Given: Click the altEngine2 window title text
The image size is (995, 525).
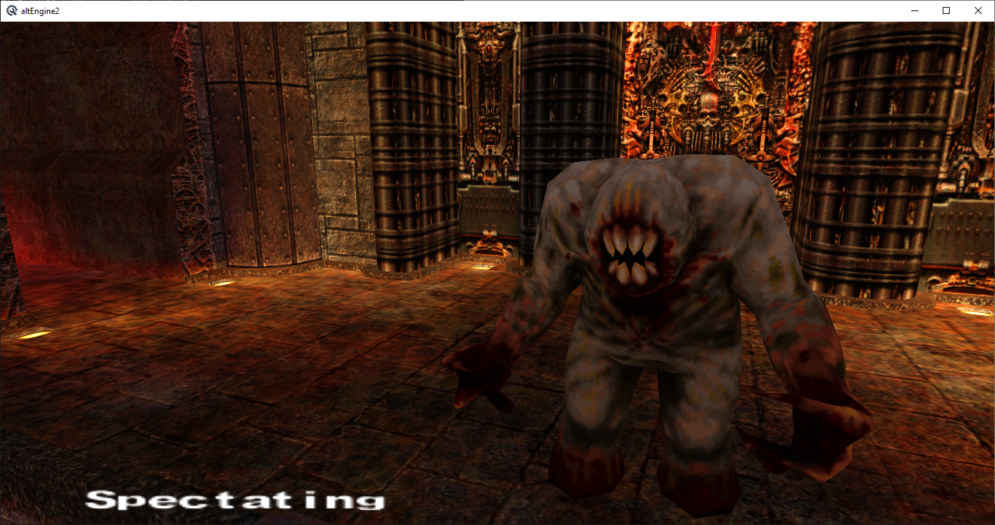Looking at the screenshot, I should 40,11.
